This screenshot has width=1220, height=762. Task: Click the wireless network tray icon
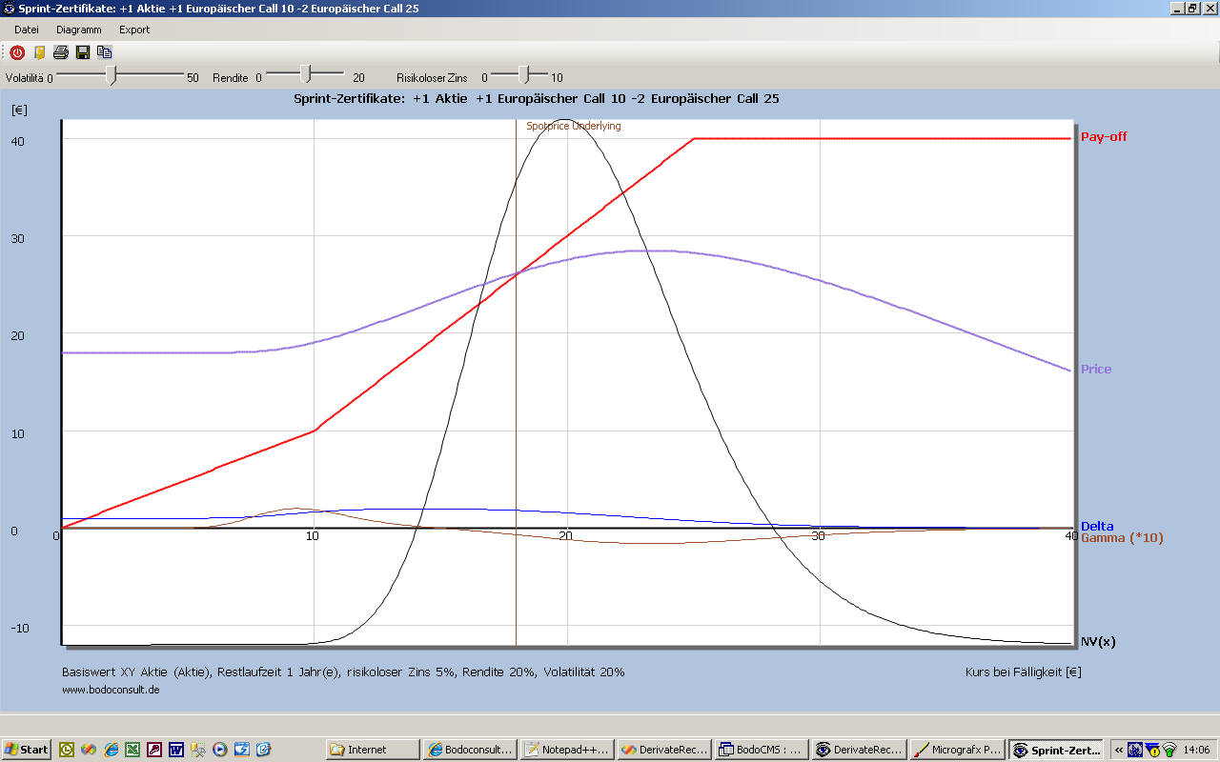(1169, 750)
